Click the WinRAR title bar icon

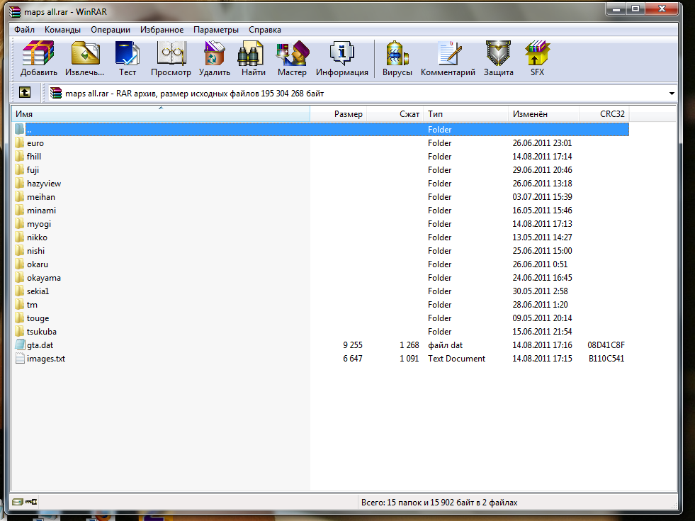point(15,12)
